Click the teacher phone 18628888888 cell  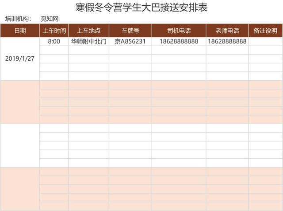click(x=227, y=41)
